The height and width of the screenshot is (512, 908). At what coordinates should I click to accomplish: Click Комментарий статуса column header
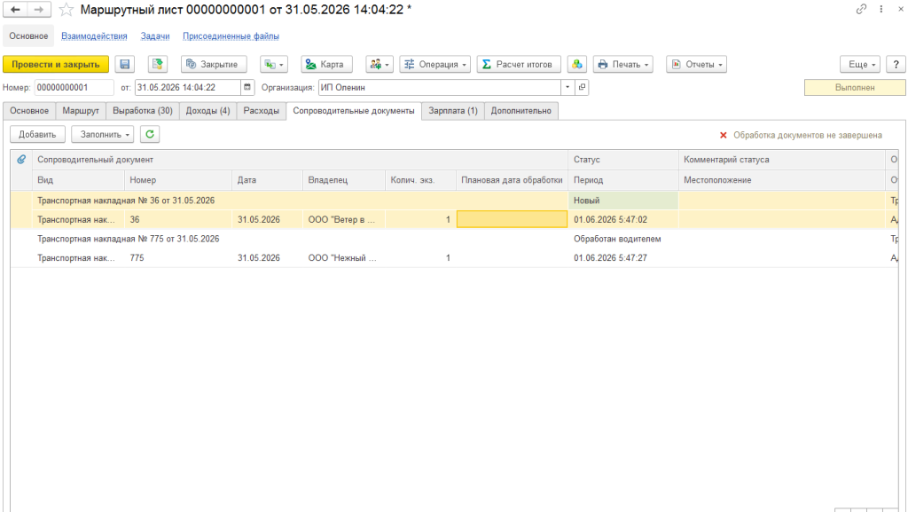(782, 159)
